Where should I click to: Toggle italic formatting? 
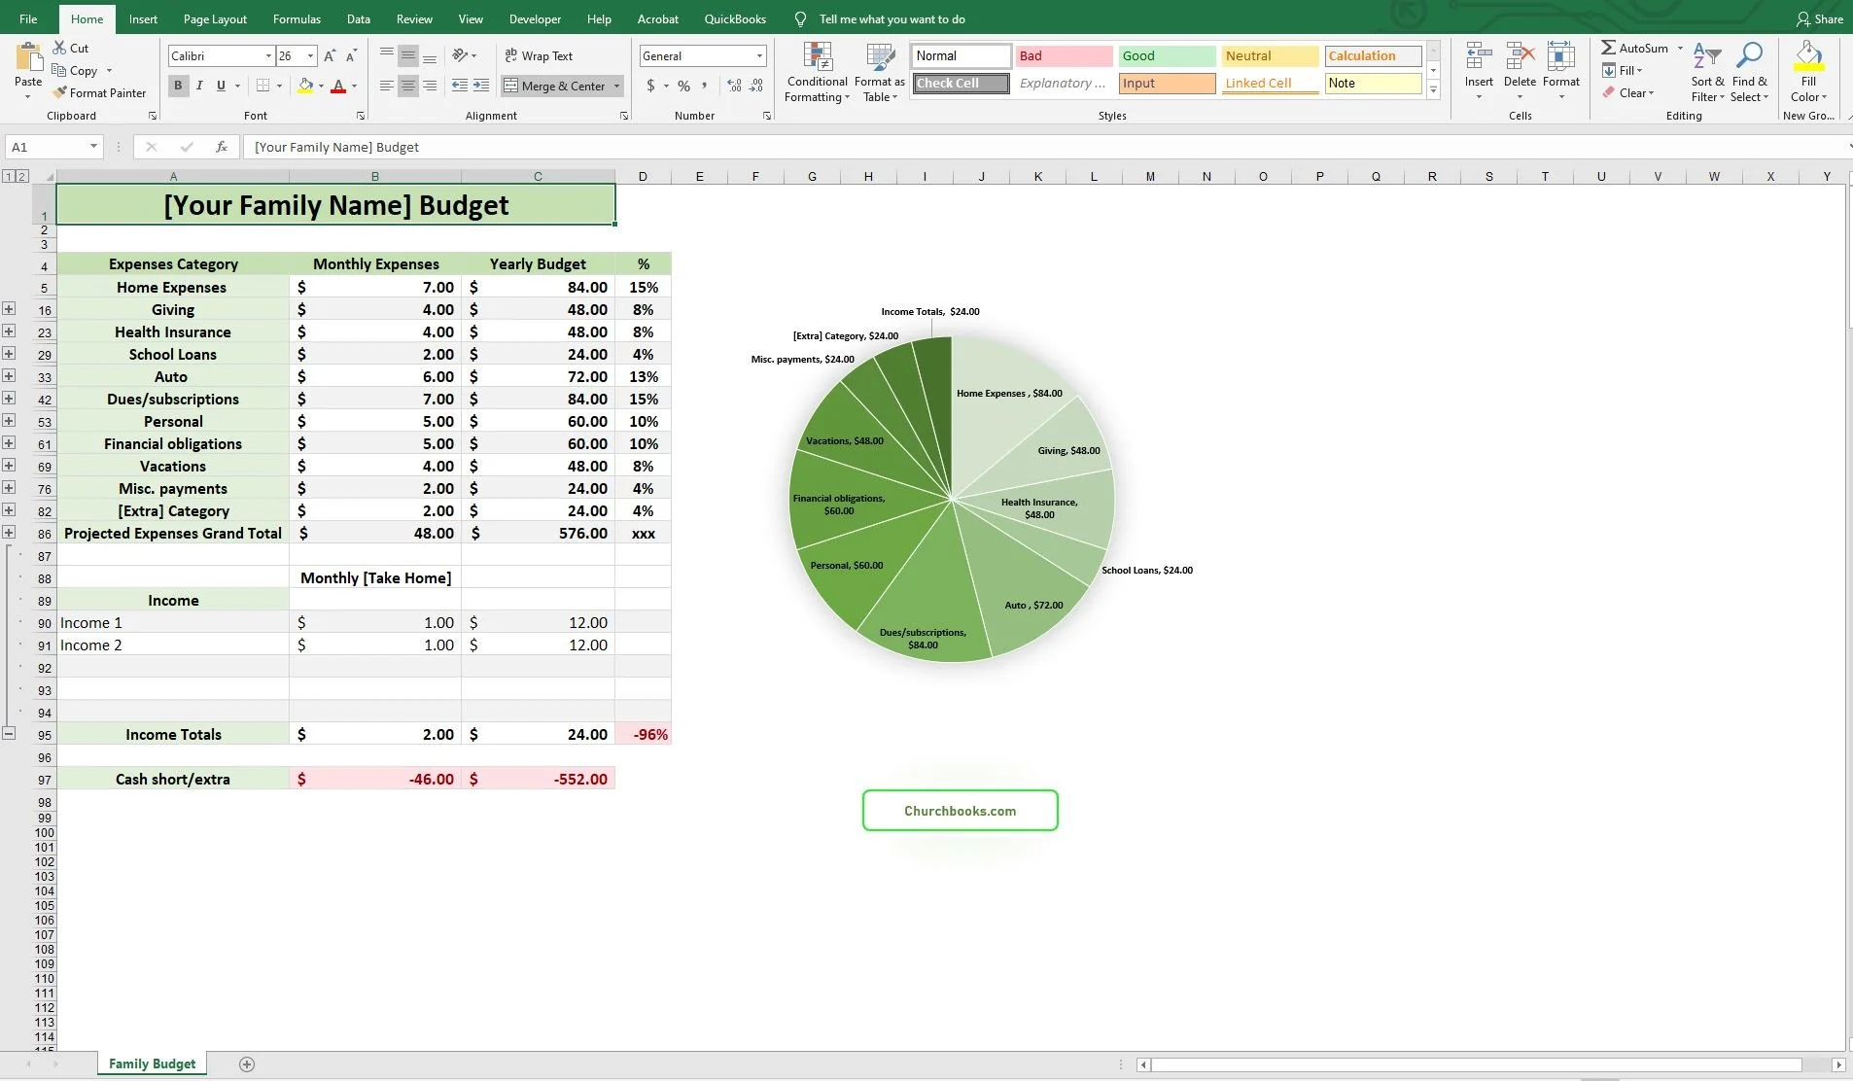[x=198, y=86]
